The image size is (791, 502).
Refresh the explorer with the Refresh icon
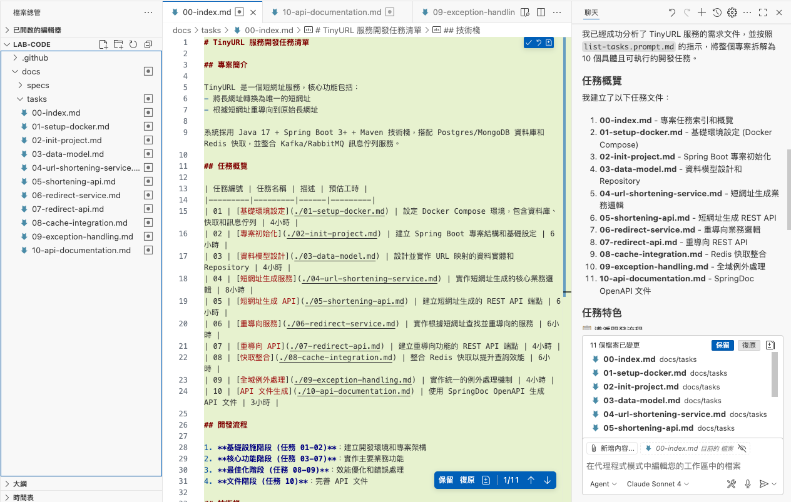133,44
